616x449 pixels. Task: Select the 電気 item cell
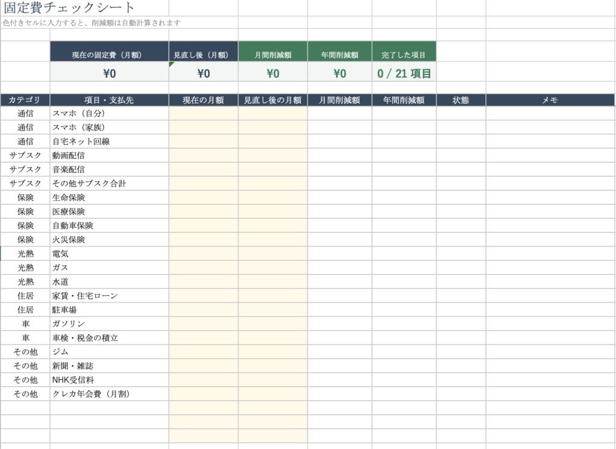(109, 254)
